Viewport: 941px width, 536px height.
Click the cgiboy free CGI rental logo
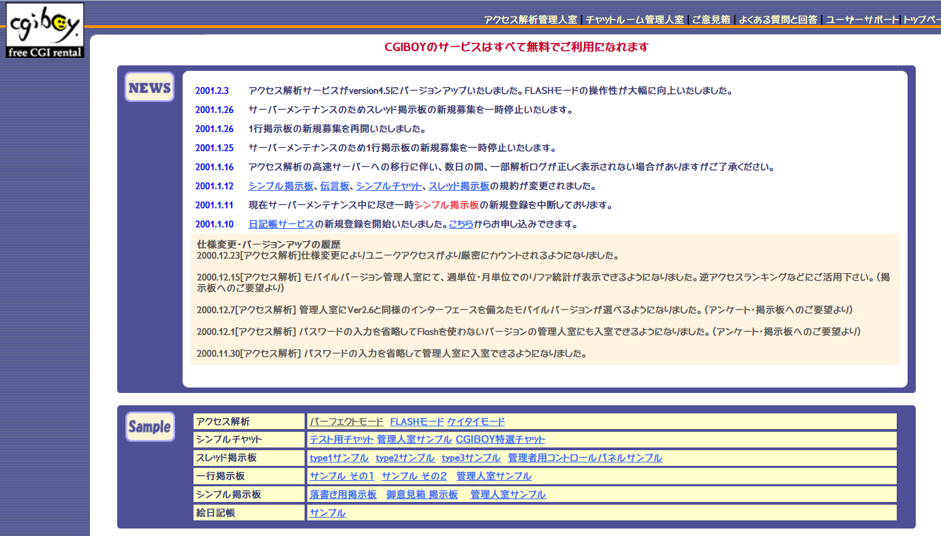coord(45,31)
